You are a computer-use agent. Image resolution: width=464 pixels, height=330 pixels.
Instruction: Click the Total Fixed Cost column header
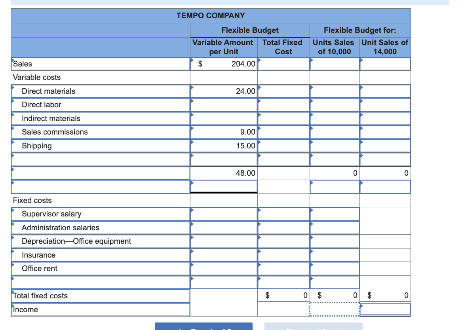(283, 47)
